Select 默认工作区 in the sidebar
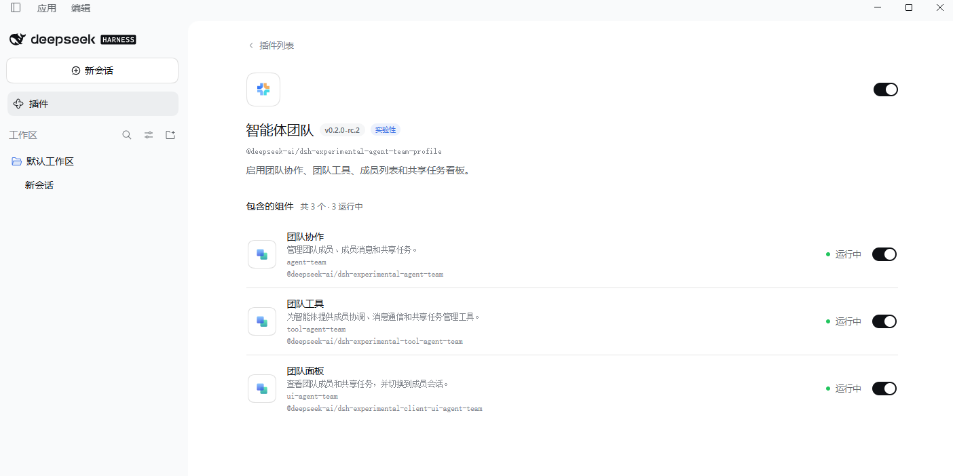The image size is (953, 476). coord(50,161)
